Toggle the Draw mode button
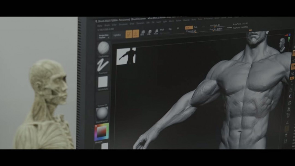This screenshot has width=295, height=166. (136, 34)
